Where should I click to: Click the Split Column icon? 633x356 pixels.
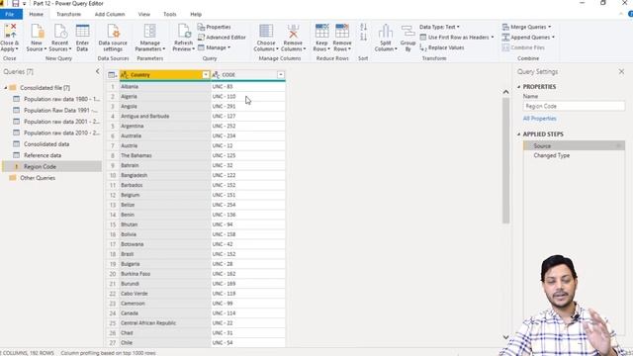click(x=386, y=31)
